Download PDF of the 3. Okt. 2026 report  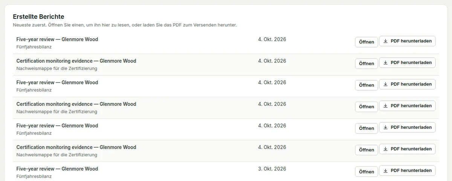407,170
